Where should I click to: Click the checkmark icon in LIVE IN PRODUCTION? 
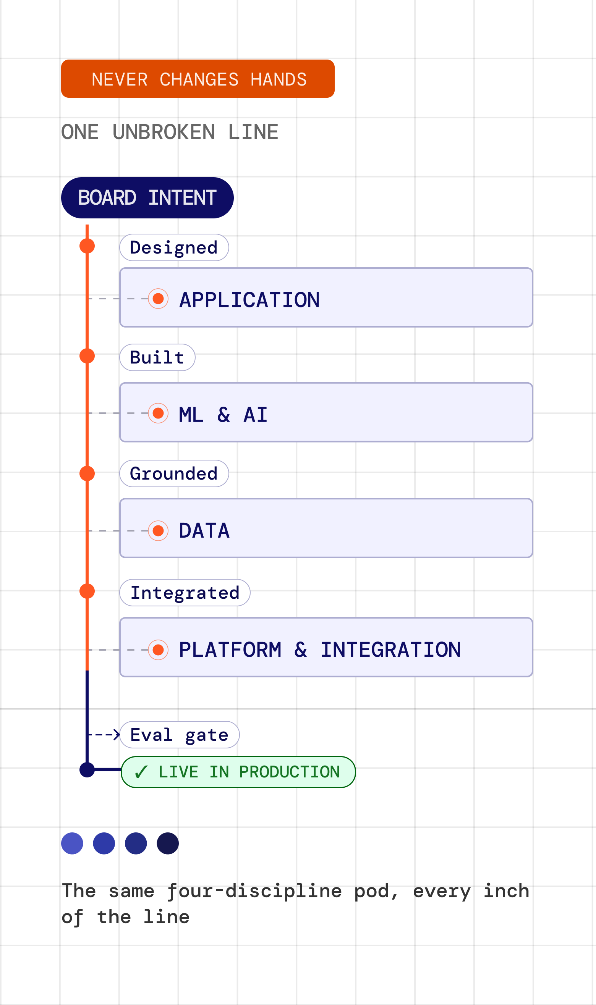pos(141,772)
